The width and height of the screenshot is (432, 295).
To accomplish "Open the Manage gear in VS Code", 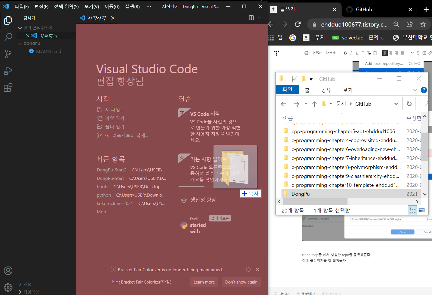I will [x=8, y=287].
